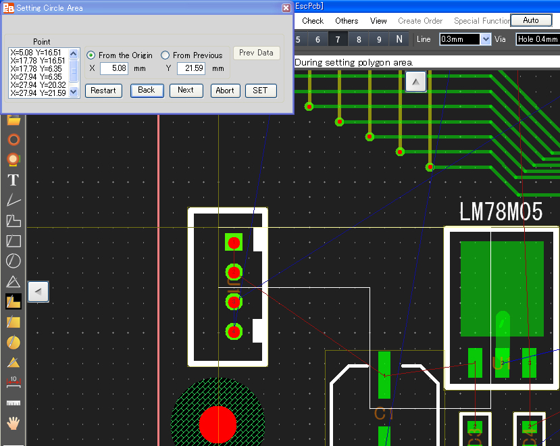The image size is (560, 446).
Task: Switch to layer N
Action: (x=399, y=39)
